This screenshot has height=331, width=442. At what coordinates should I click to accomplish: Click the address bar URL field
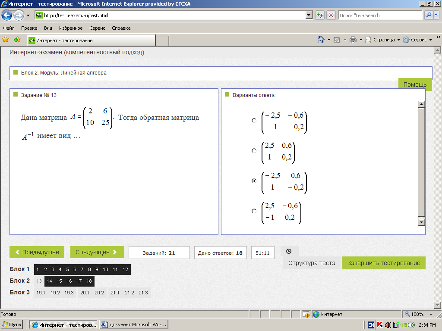tap(170, 15)
